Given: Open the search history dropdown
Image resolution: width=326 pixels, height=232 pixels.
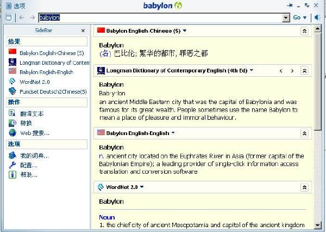Looking at the screenshot, I should pyautogui.click(x=286, y=18).
